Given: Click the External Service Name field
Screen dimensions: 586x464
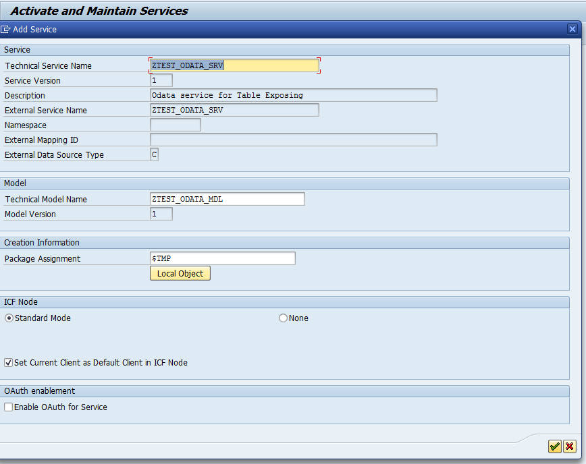Looking at the screenshot, I should 234,109.
